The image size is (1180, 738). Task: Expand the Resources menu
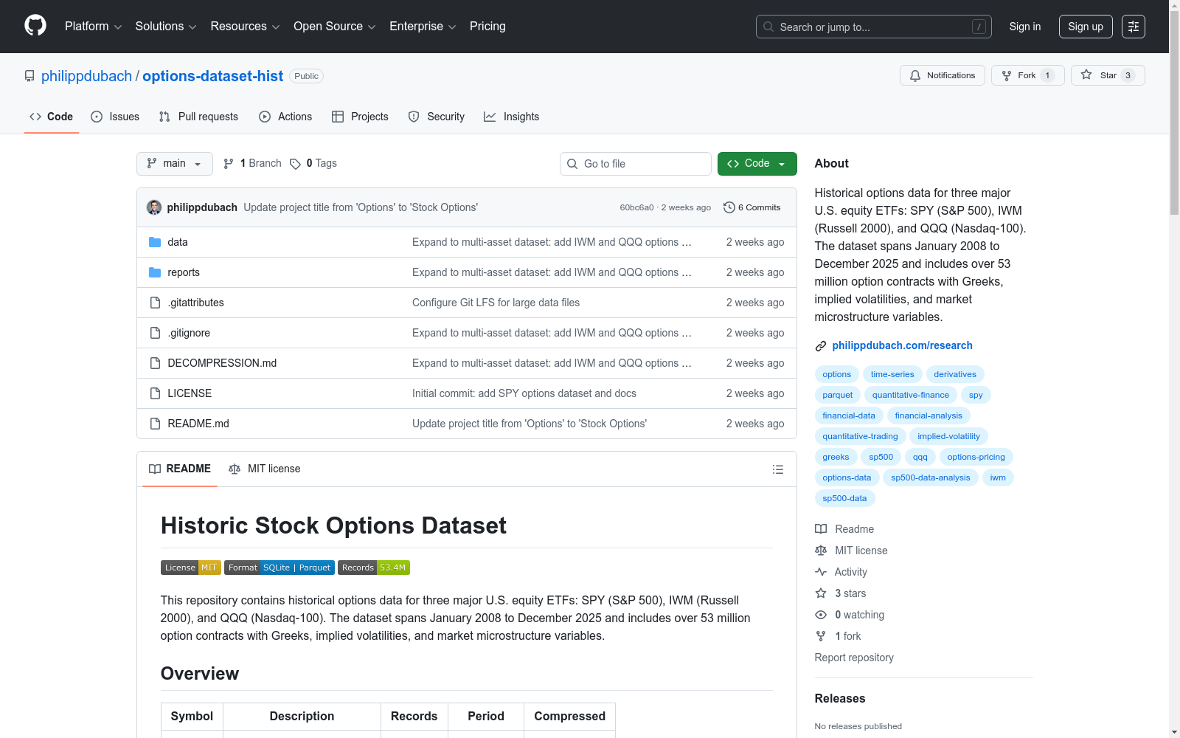(x=245, y=27)
